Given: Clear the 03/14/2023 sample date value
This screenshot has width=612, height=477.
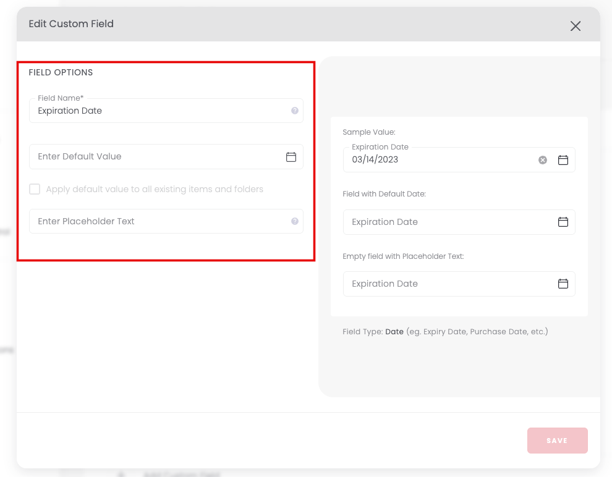Looking at the screenshot, I should tap(543, 160).
